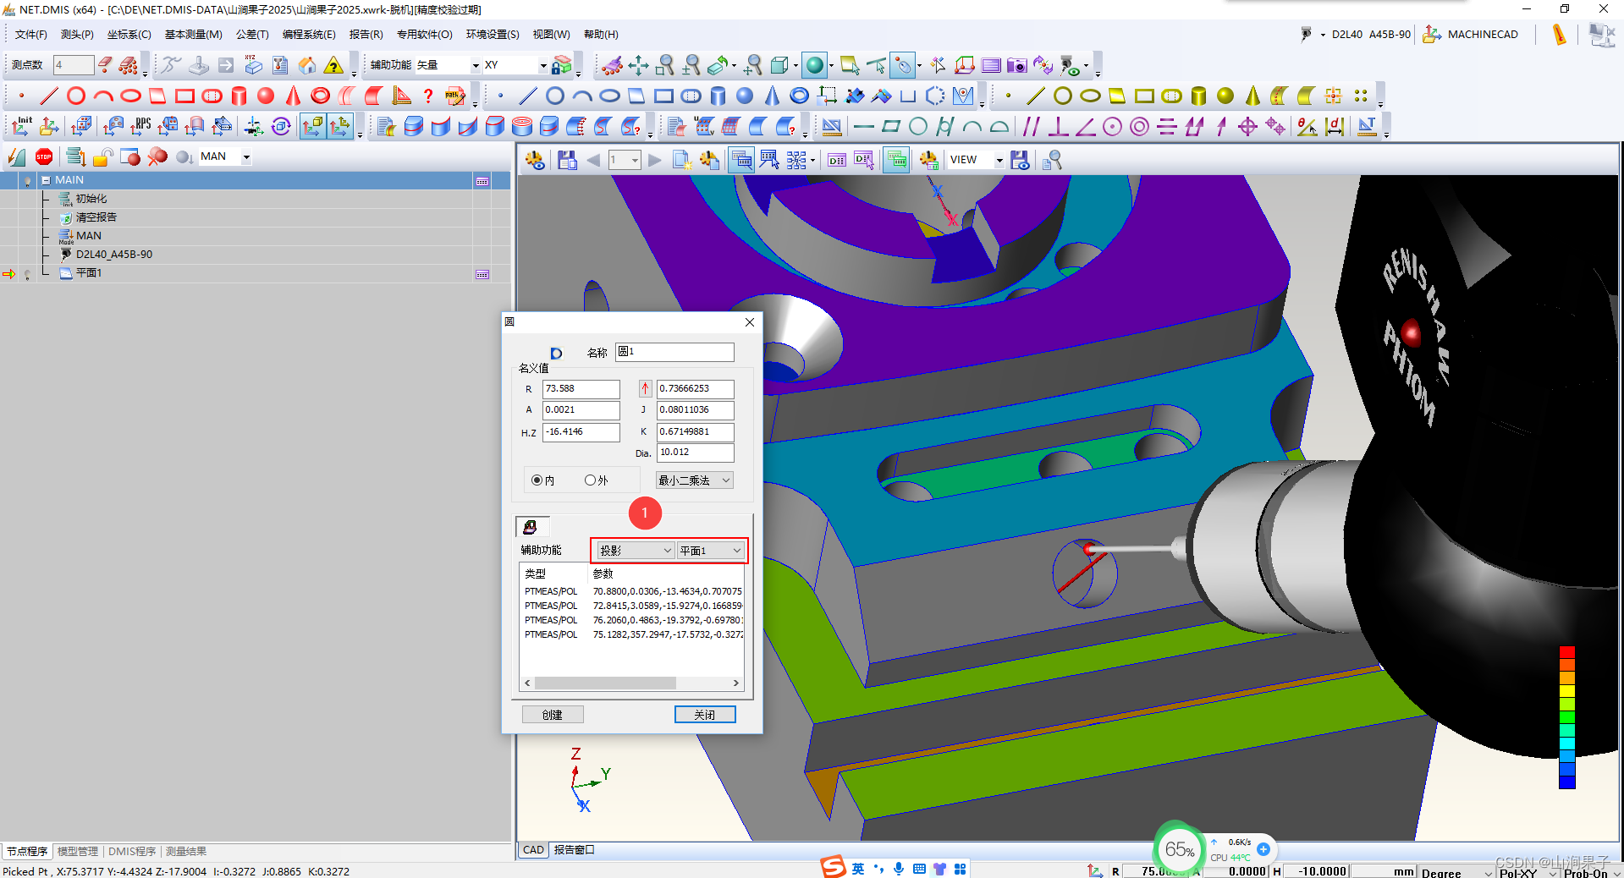Click the Init coordinate system icon
This screenshot has width=1624, height=878.
(x=22, y=127)
